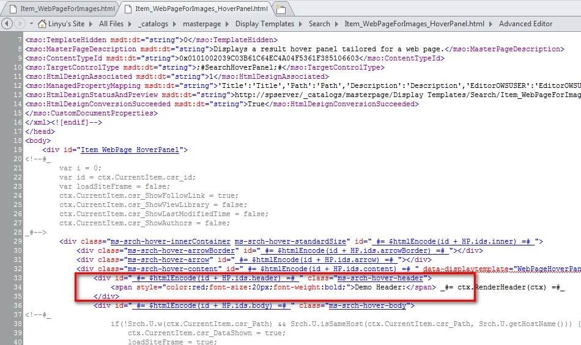Open the recent locations dropdown arrow

[x=31, y=24]
